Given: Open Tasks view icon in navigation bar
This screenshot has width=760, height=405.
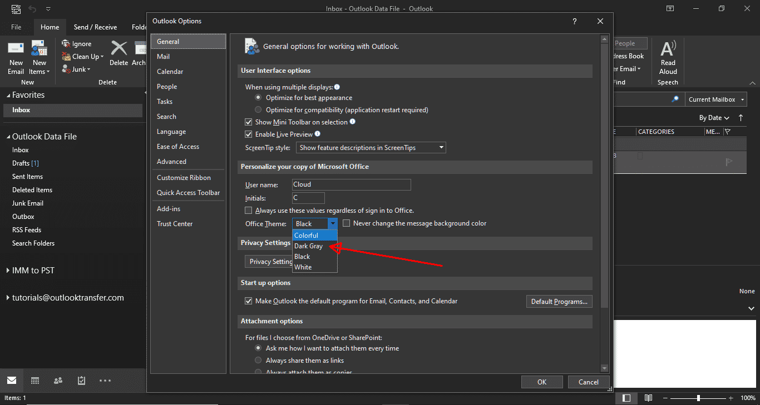Looking at the screenshot, I should (x=81, y=381).
